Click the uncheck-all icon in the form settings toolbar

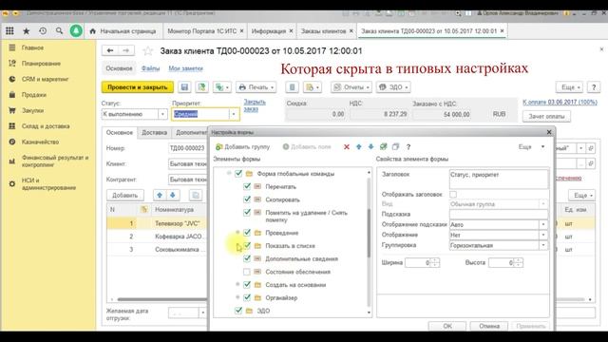pos(395,146)
